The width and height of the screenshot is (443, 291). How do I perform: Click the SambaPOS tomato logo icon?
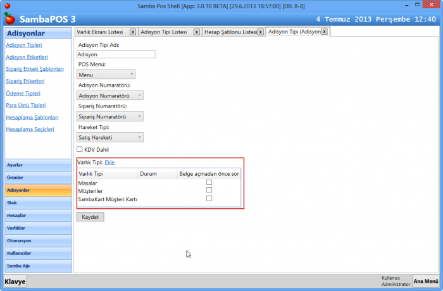[9, 20]
